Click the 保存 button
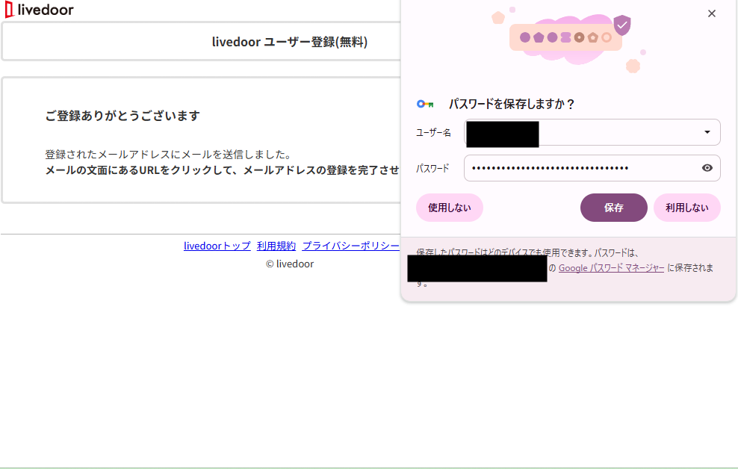 (x=614, y=208)
